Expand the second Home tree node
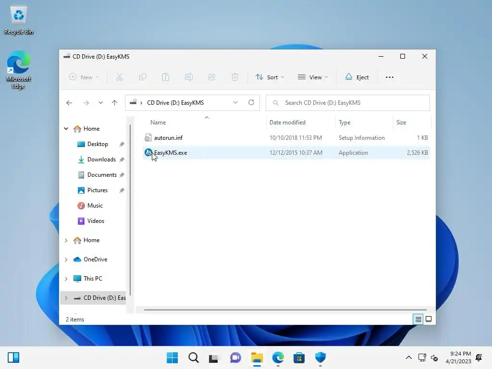Viewport: 492px width, 369px height. tap(66, 240)
